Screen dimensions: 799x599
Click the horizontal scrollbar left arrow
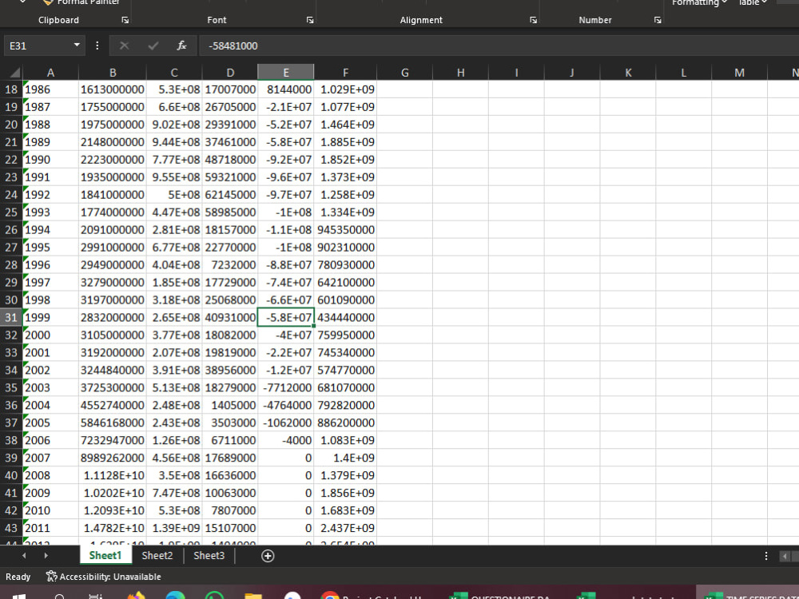(785, 556)
